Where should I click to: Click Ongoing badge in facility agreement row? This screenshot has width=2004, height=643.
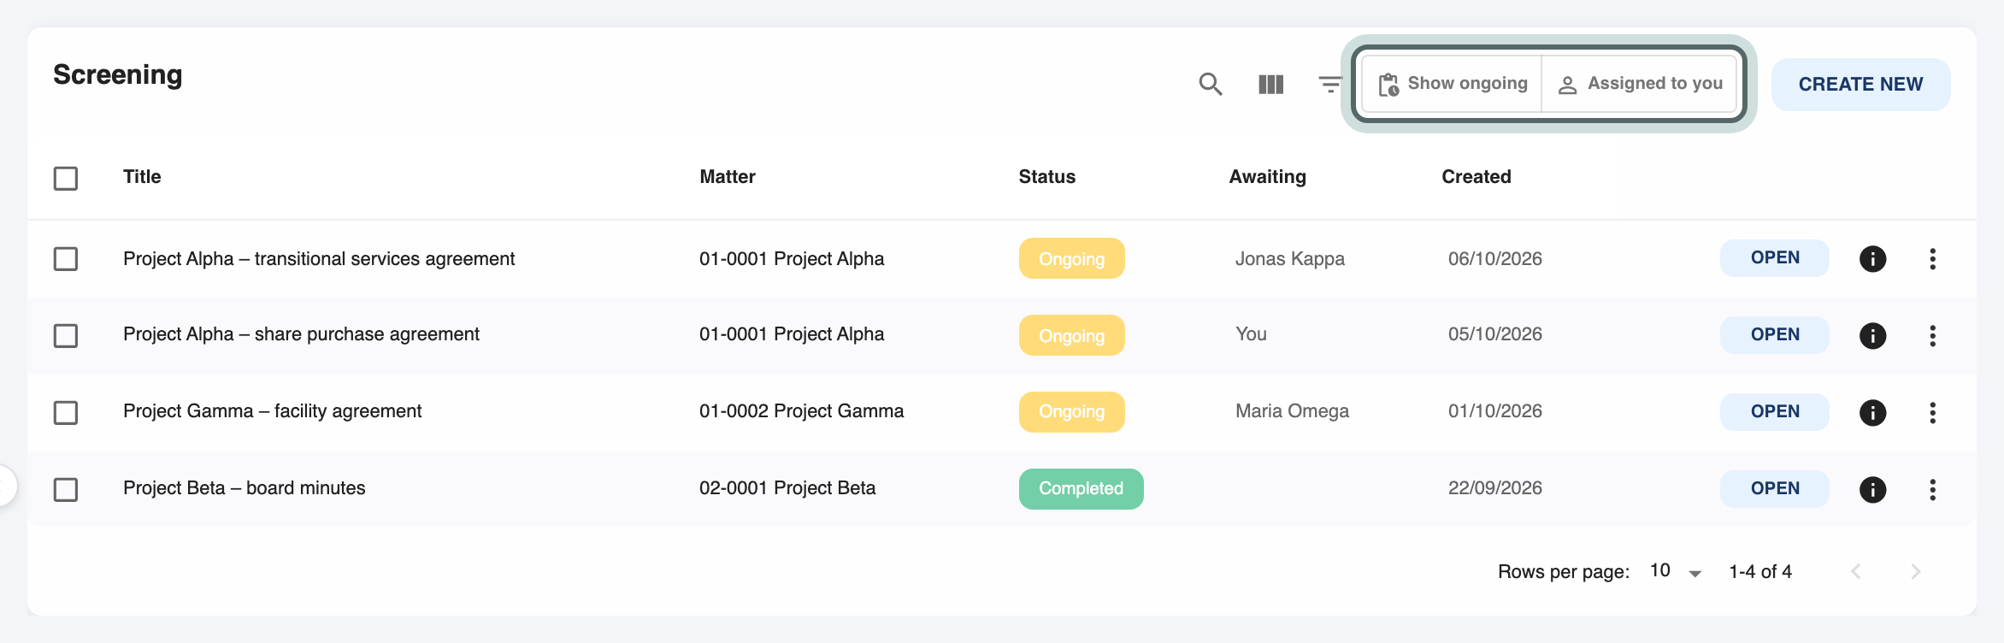pyautogui.click(x=1071, y=412)
